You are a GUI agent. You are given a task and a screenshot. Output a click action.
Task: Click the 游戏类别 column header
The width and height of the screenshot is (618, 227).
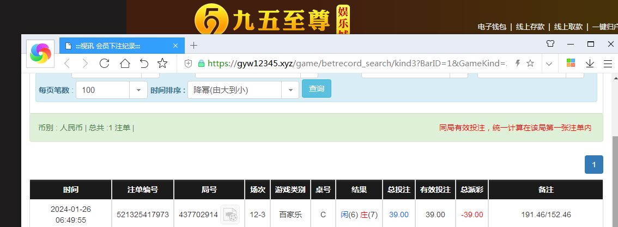point(290,190)
